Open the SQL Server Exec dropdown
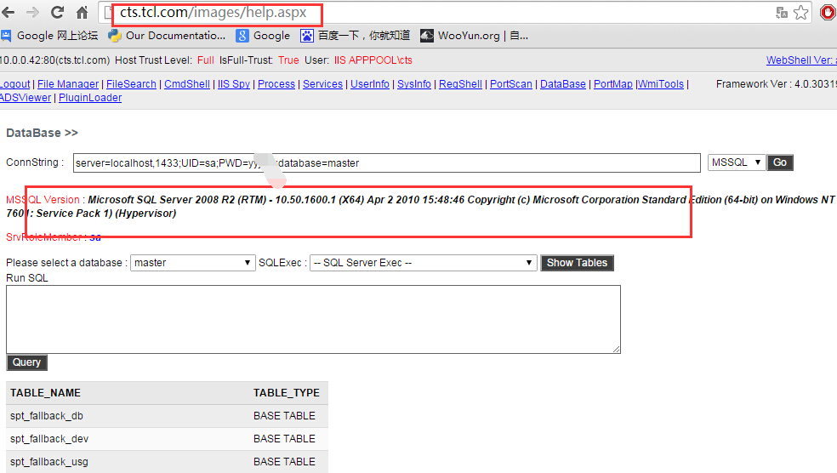 coord(423,263)
